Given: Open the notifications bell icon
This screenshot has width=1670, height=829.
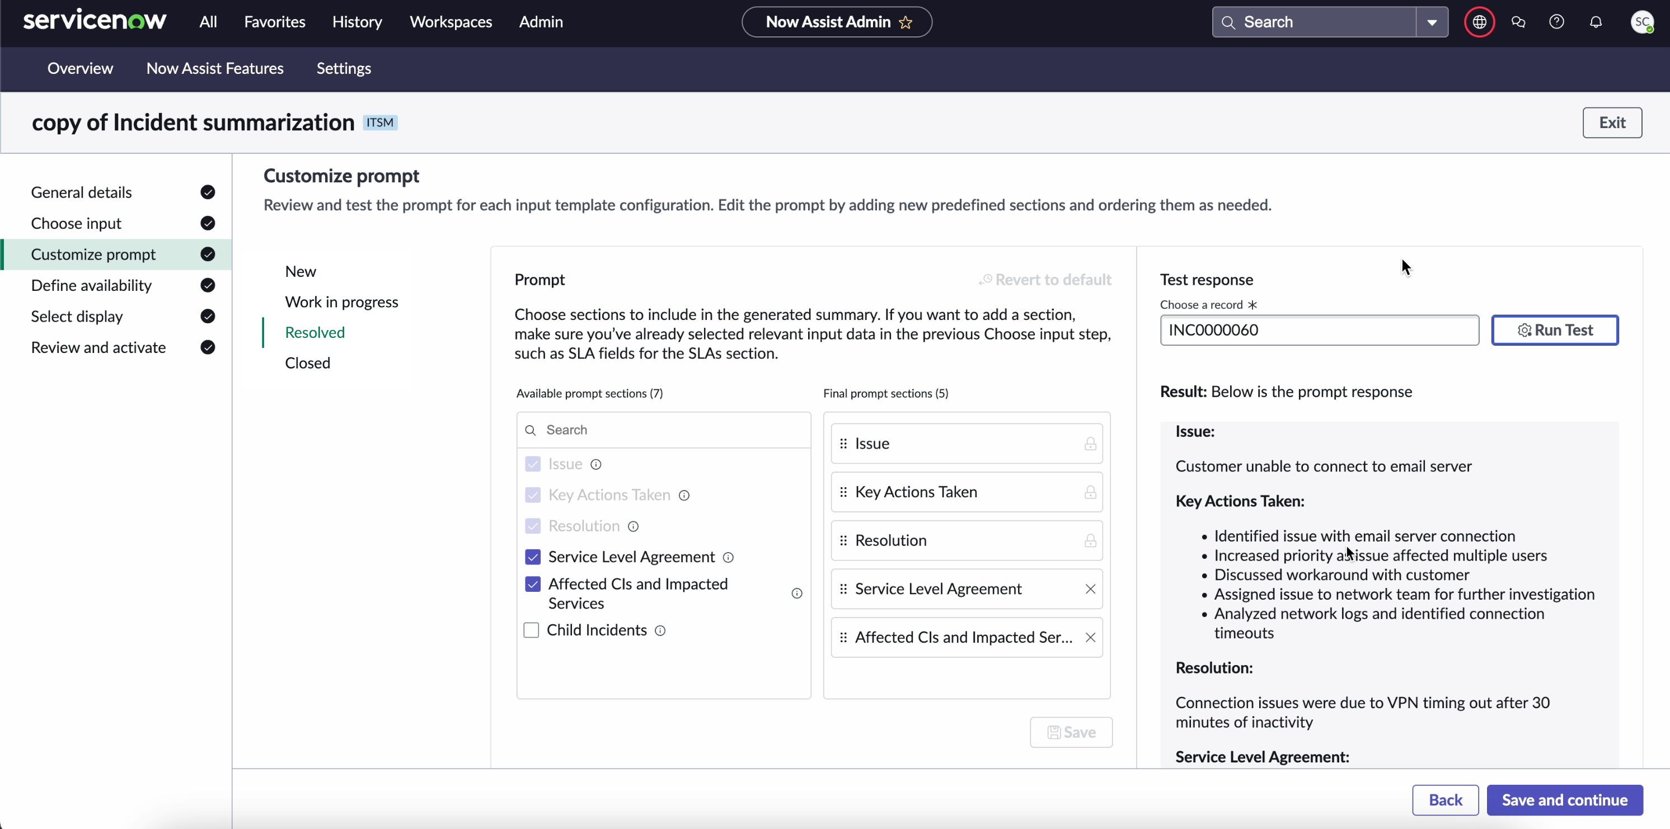Looking at the screenshot, I should (x=1596, y=22).
